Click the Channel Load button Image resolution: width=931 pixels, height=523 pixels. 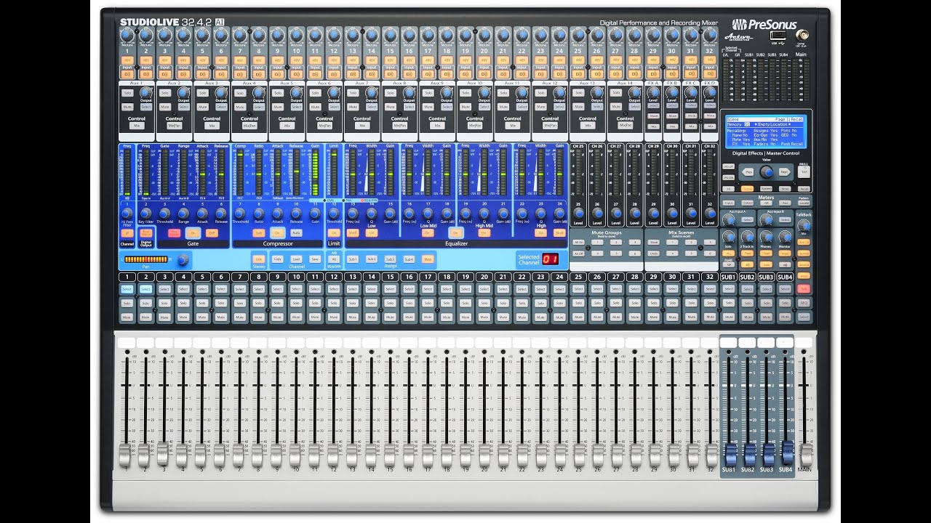pyautogui.click(x=296, y=259)
